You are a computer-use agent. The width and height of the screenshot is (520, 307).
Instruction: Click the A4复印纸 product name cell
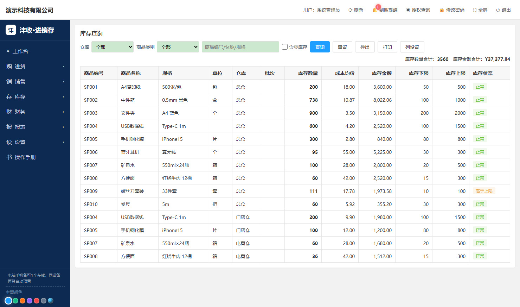point(138,87)
